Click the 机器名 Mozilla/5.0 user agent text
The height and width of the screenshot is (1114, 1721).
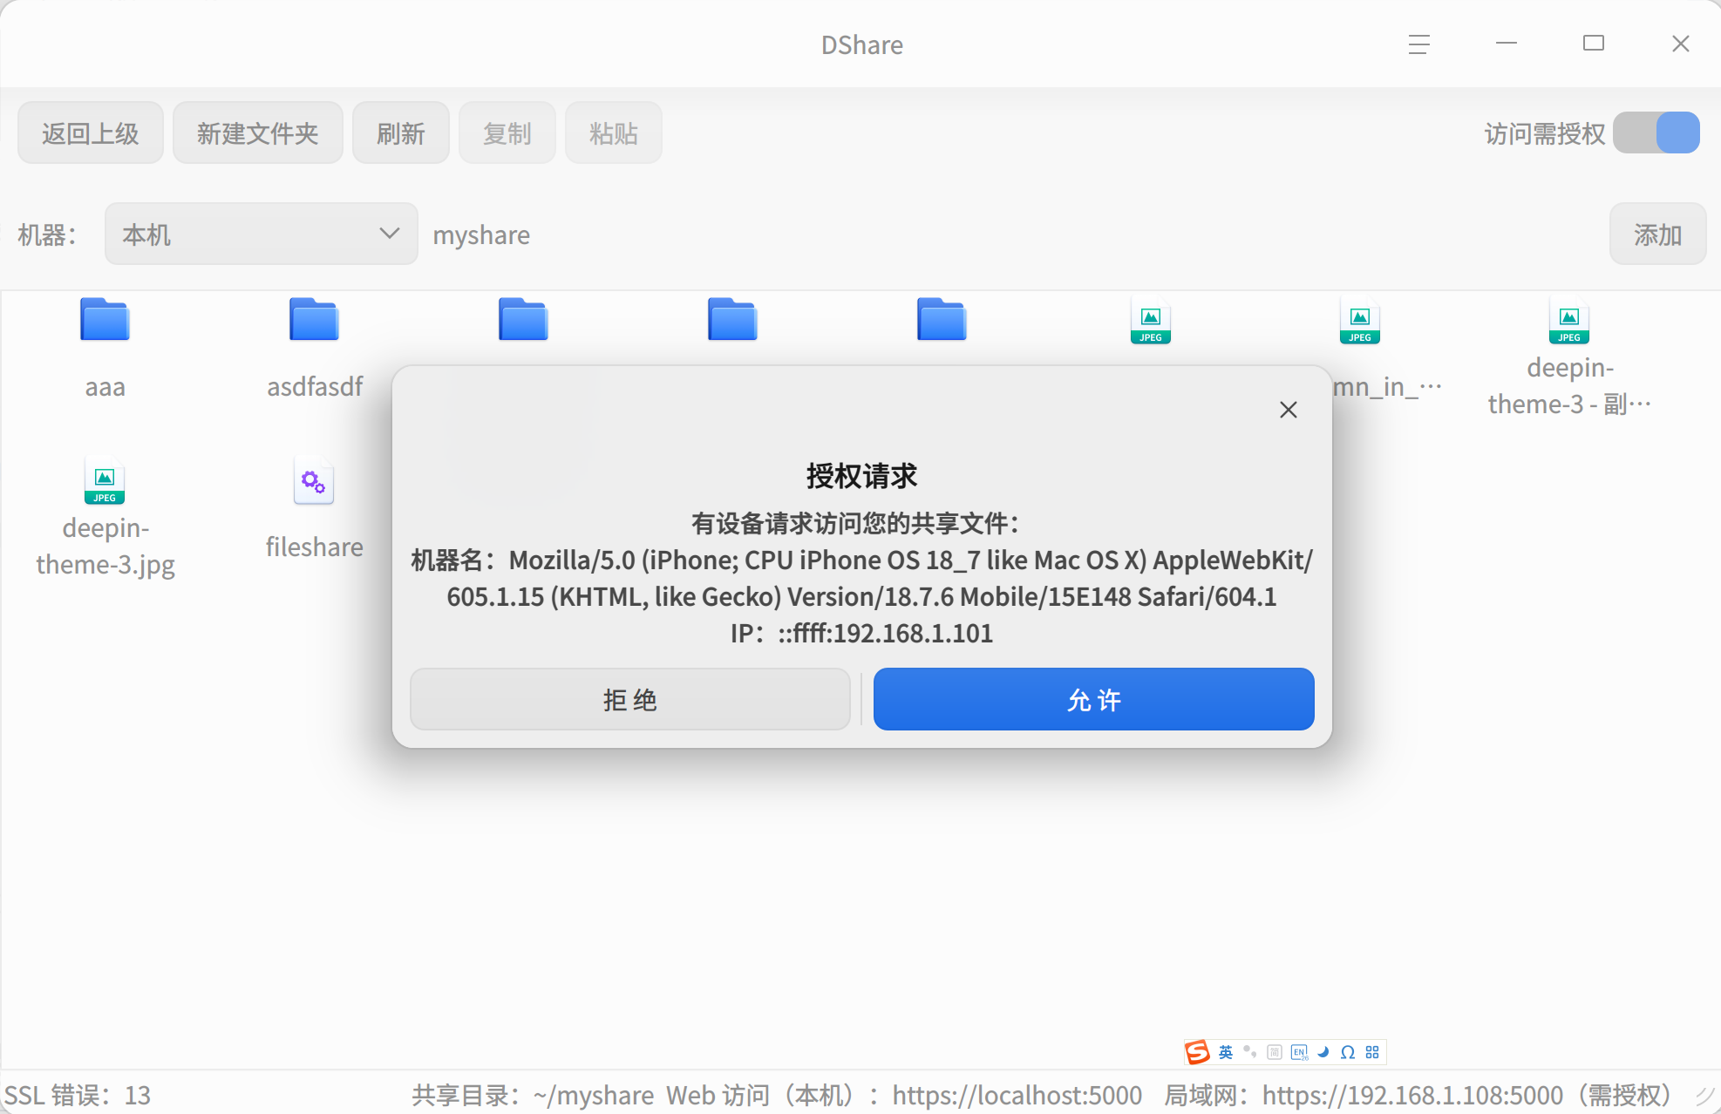[861, 578]
